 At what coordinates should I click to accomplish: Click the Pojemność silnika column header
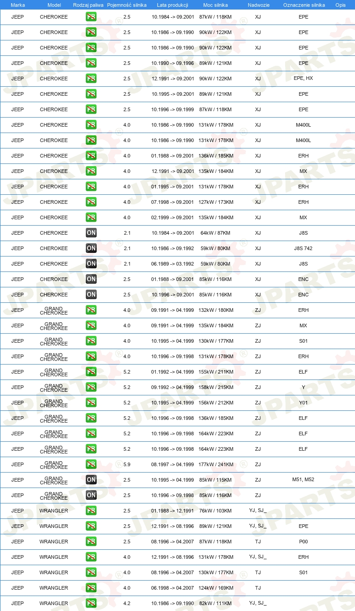tap(127, 5)
